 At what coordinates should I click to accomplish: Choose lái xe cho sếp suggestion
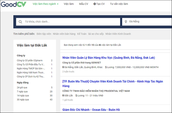pos(96,34)
